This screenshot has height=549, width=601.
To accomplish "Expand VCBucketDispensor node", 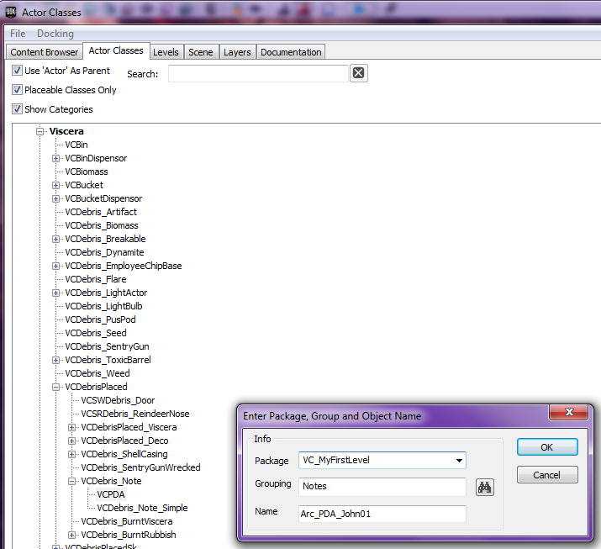I will point(56,198).
